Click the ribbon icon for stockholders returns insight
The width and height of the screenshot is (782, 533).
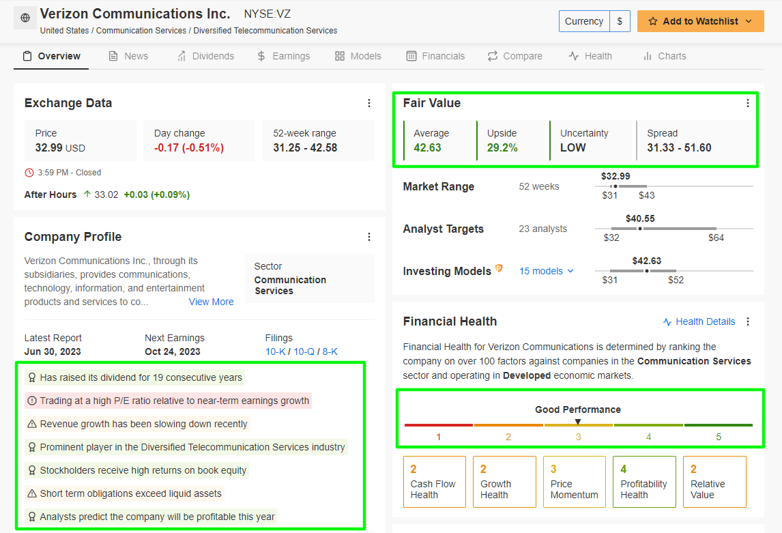32,470
